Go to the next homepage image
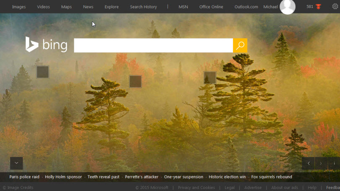The image size is (340, 191). tap(321, 163)
